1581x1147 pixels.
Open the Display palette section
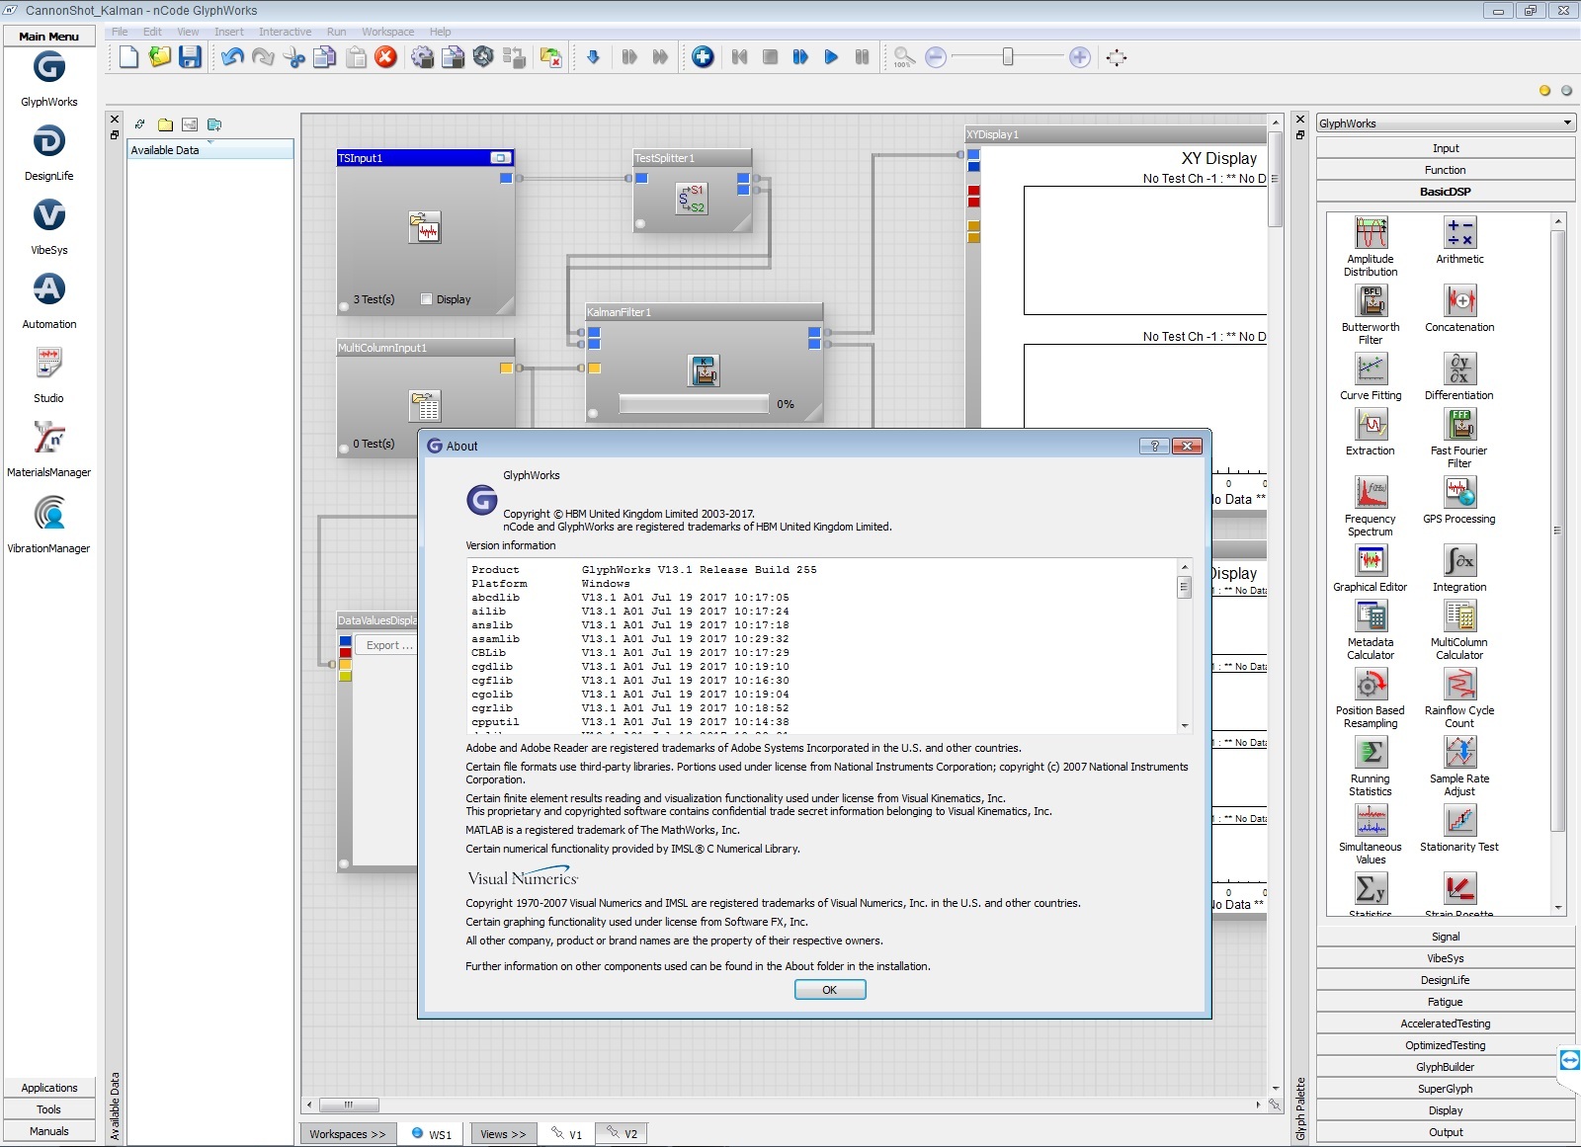(1445, 1110)
